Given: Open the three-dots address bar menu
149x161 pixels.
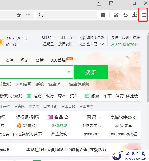Looking at the screenshot, I should point(28,15).
